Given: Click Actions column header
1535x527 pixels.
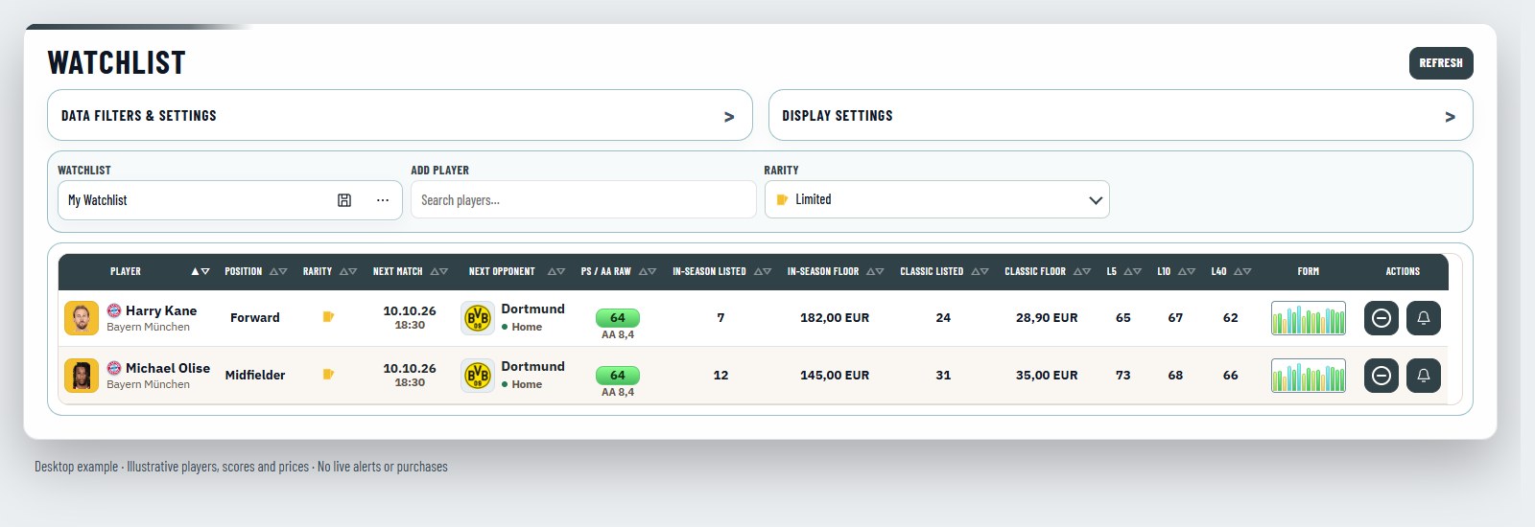Looking at the screenshot, I should (1403, 271).
